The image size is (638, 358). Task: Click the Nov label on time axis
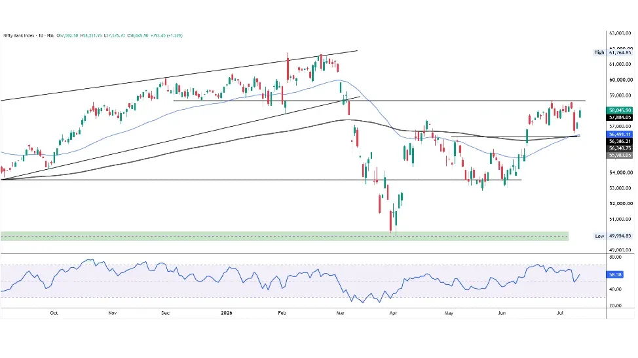tap(112, 313)
